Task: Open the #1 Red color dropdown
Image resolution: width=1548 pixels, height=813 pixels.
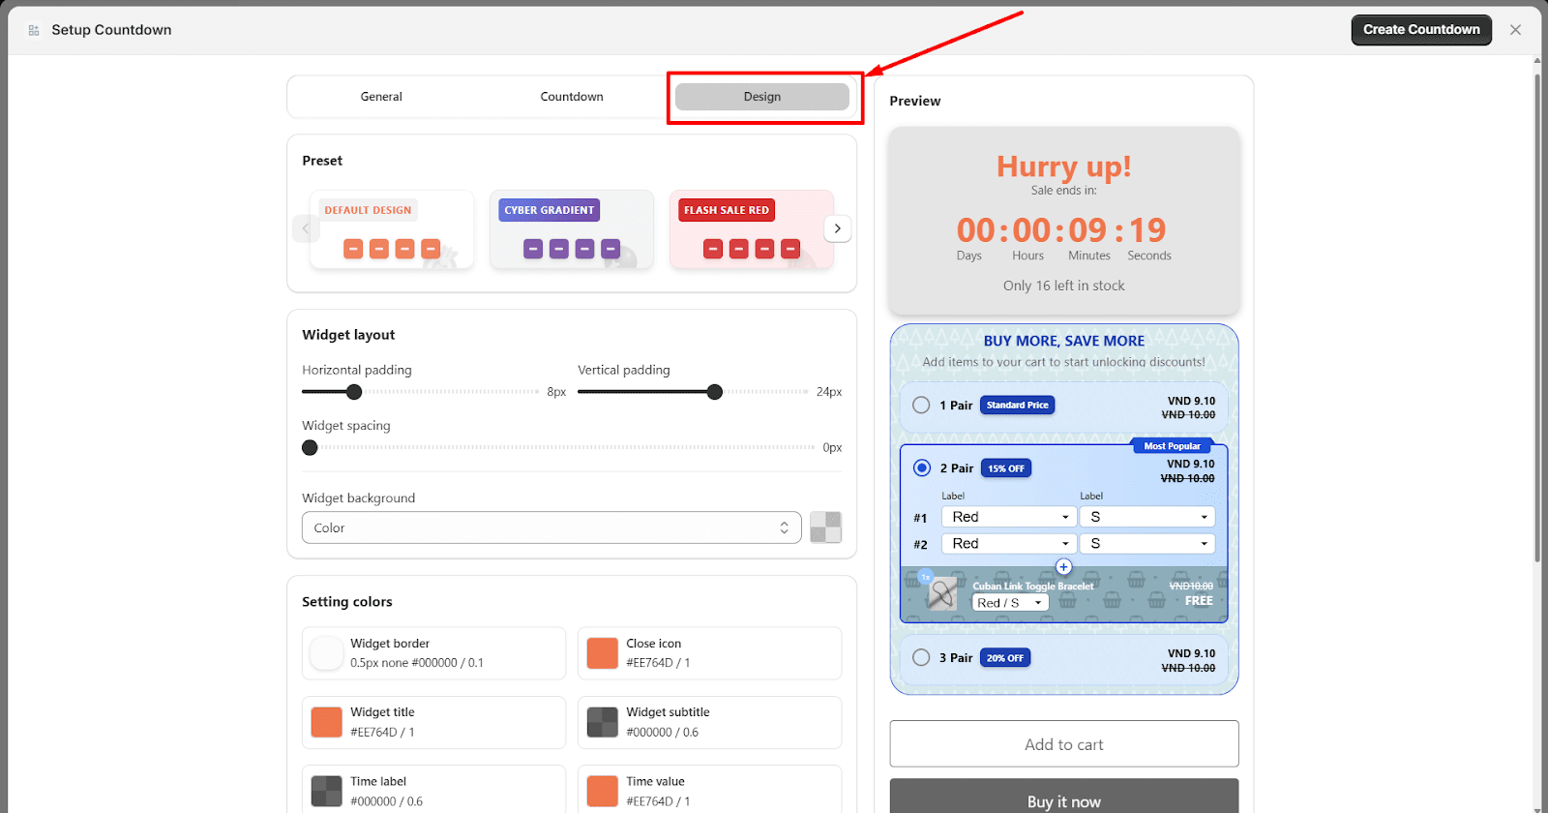Action: coord(1009,517)
